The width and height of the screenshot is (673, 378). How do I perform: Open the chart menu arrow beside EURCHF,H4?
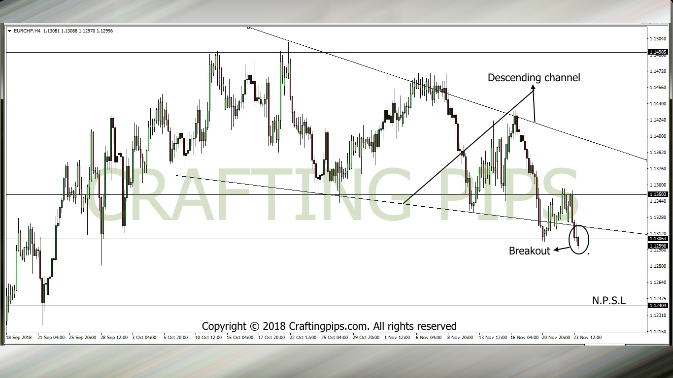(10, 31)
